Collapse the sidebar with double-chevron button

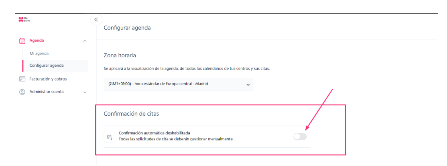coord(96,19)
